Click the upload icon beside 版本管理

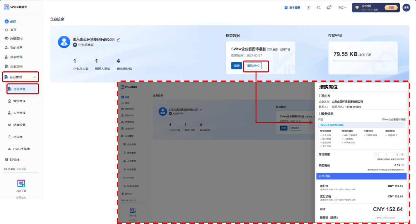(308, 7)
